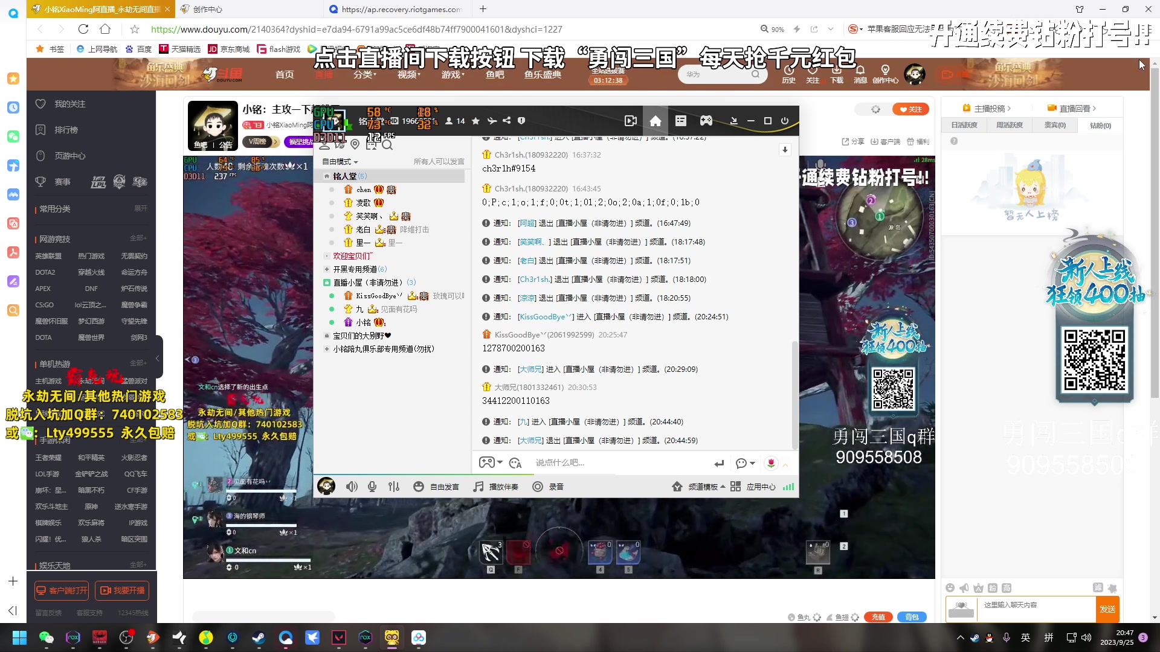Toggle 录音 recording in YY
This screenshot has width=1160, height=652.
tap(548, 487)
